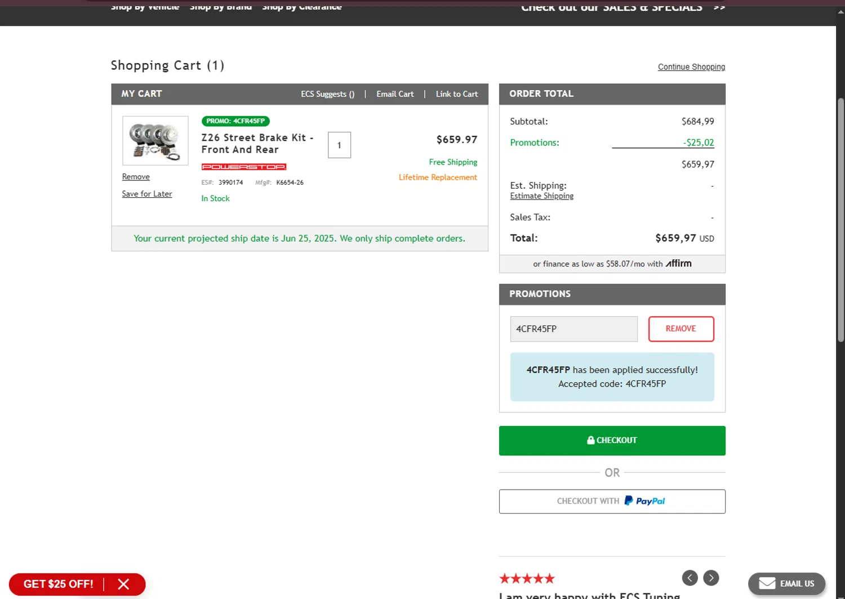Select Link to Cart option
Viewport: 845px width, 599px height.
click(x=456, y=94)
